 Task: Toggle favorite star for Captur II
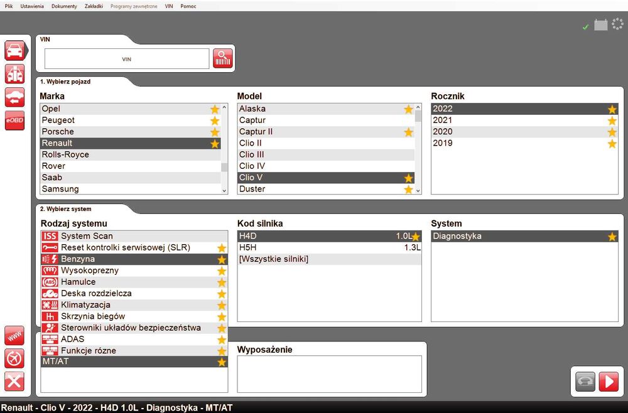[408, 132]
